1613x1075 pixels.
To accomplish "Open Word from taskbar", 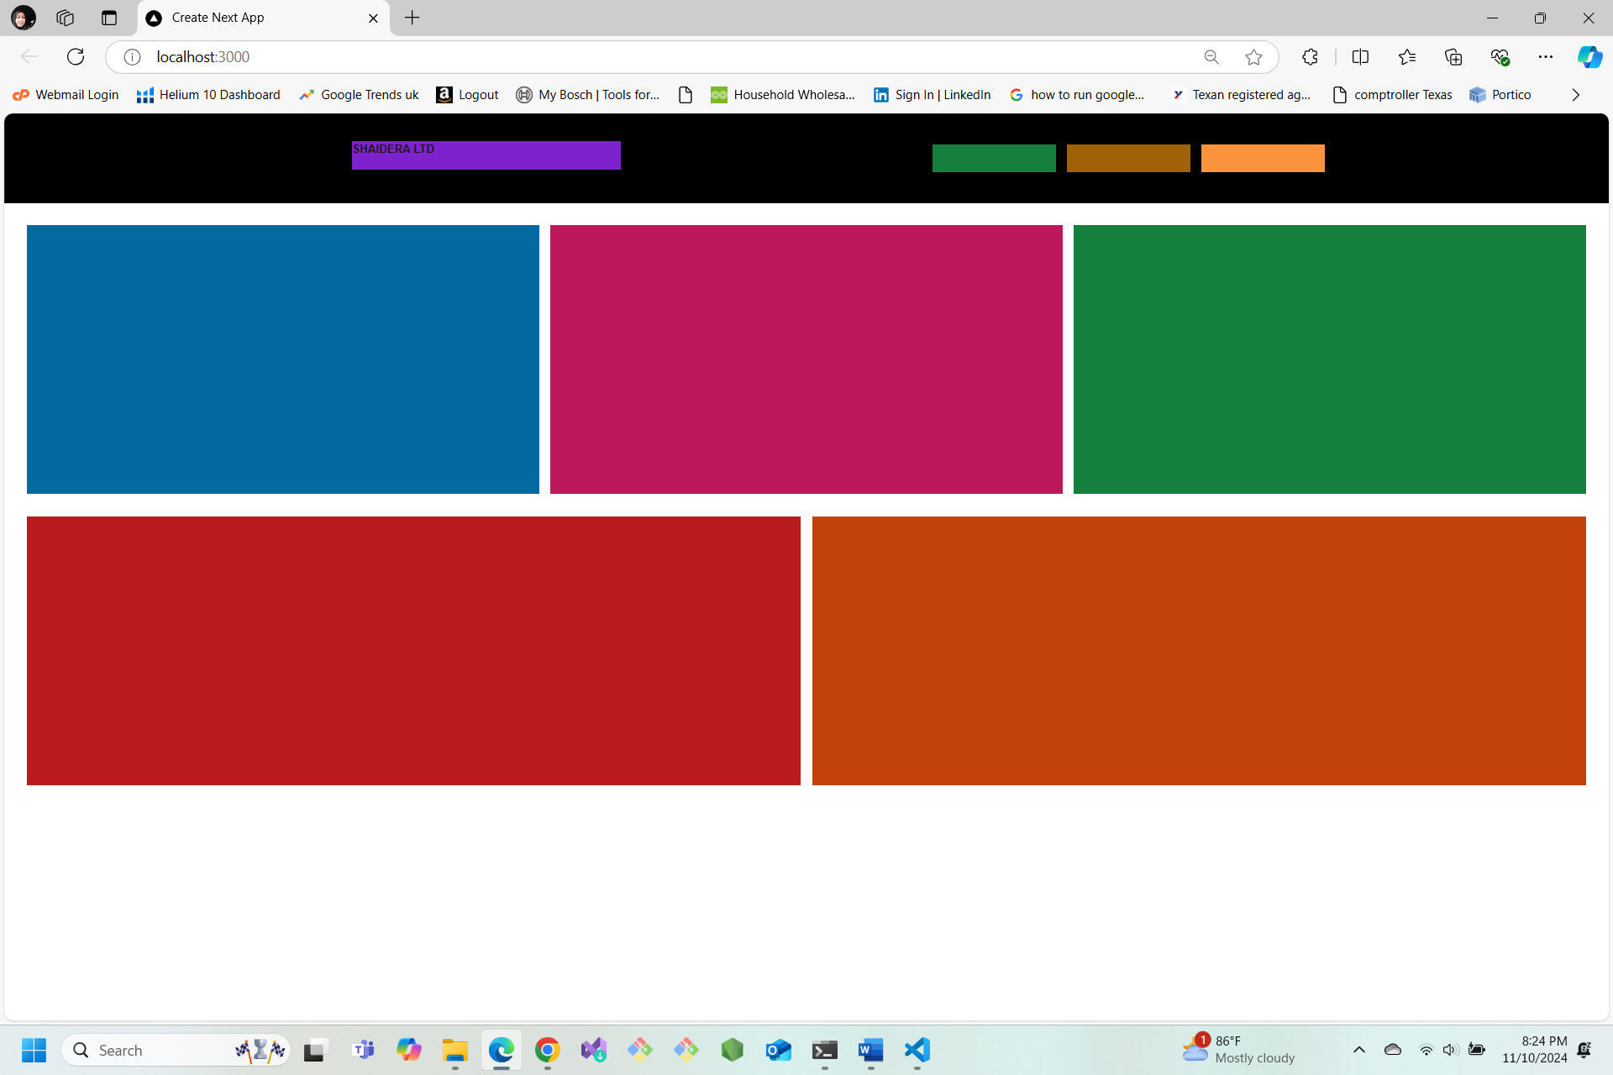I will 871,1050.
